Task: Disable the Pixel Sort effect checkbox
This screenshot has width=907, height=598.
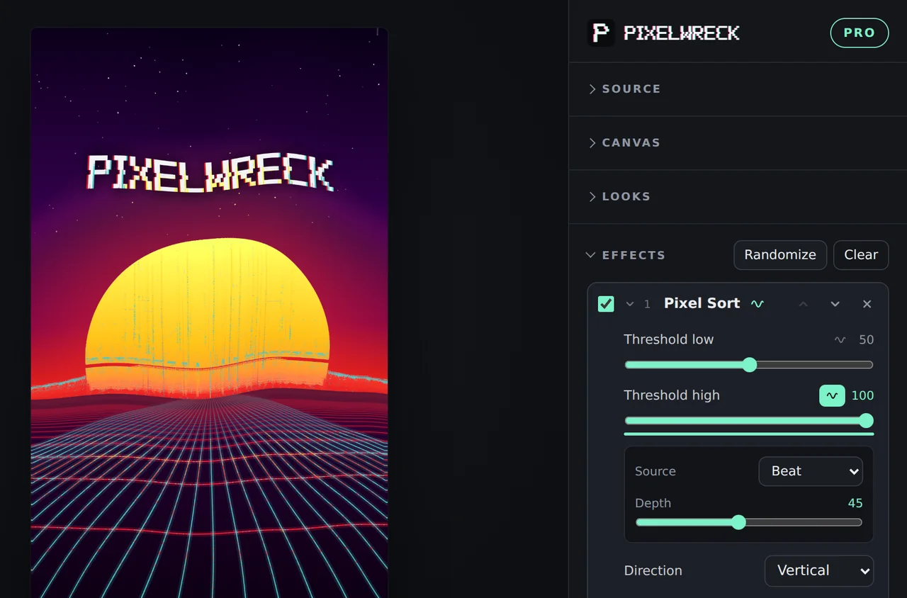Action: 606,304
